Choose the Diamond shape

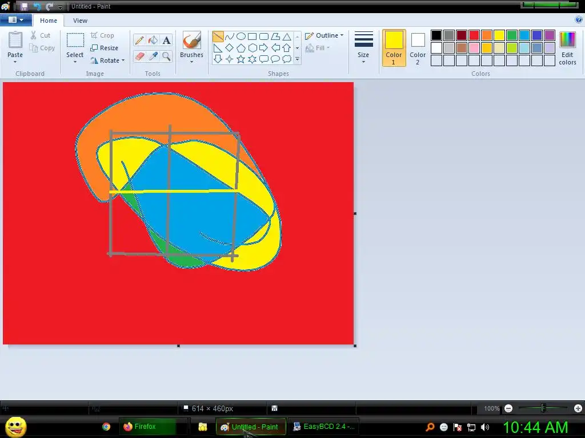230,48
